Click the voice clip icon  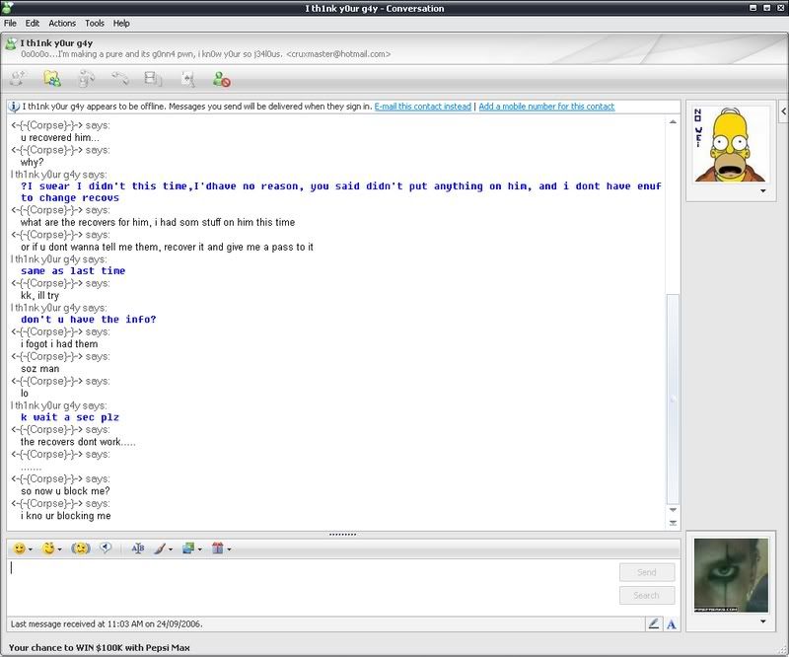pos(106,548)
